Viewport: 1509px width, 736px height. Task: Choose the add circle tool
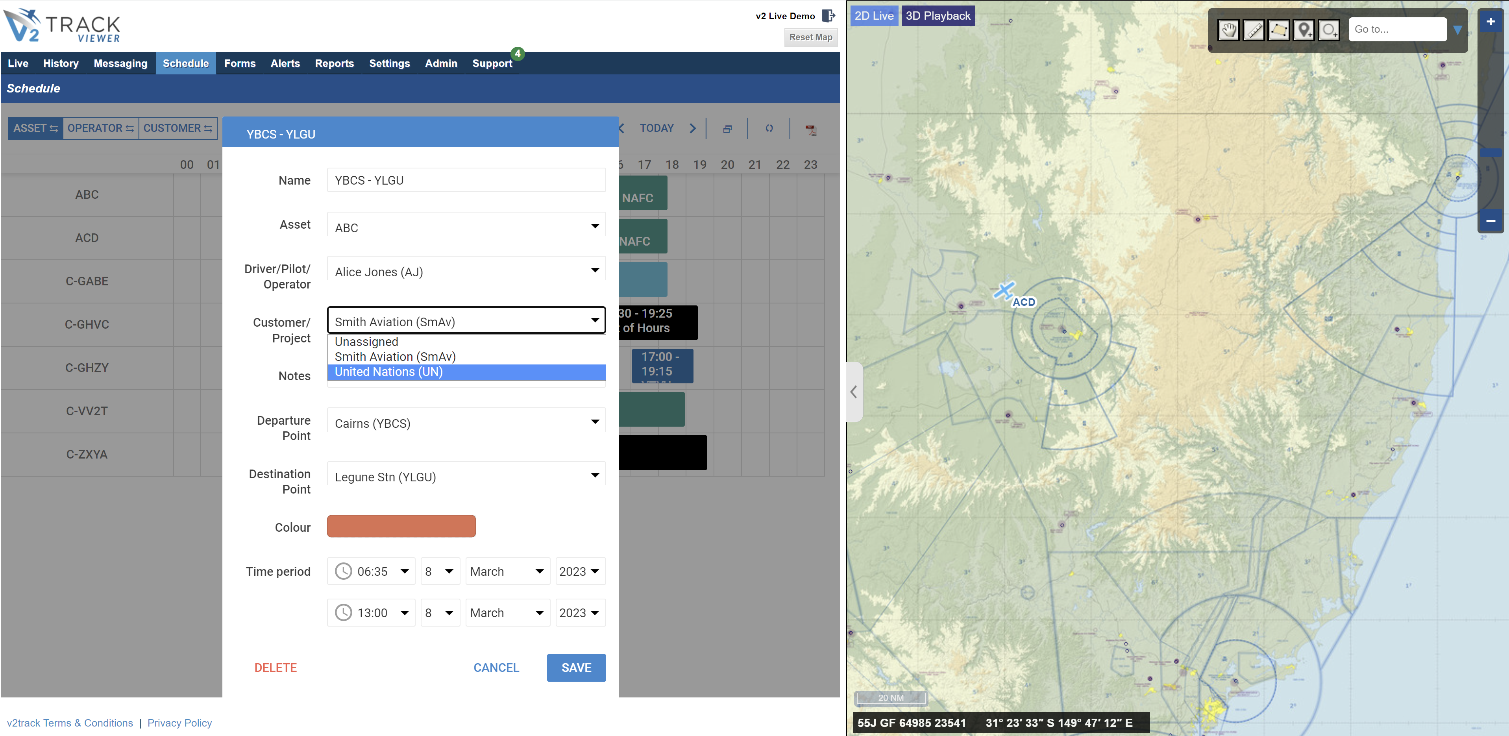[1329, 29]
